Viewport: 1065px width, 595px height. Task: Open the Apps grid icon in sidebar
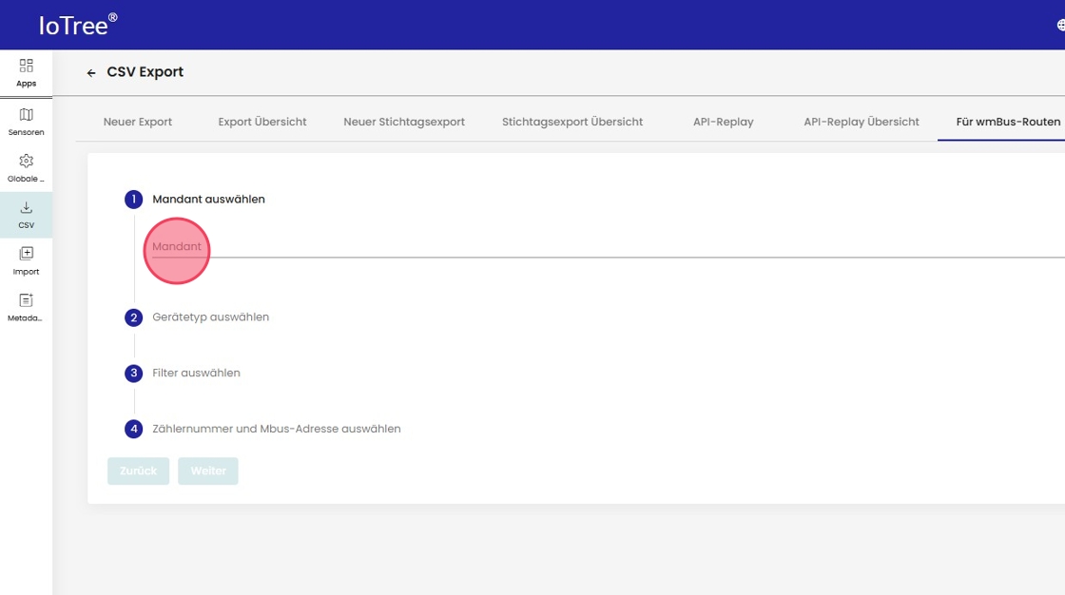26,66
